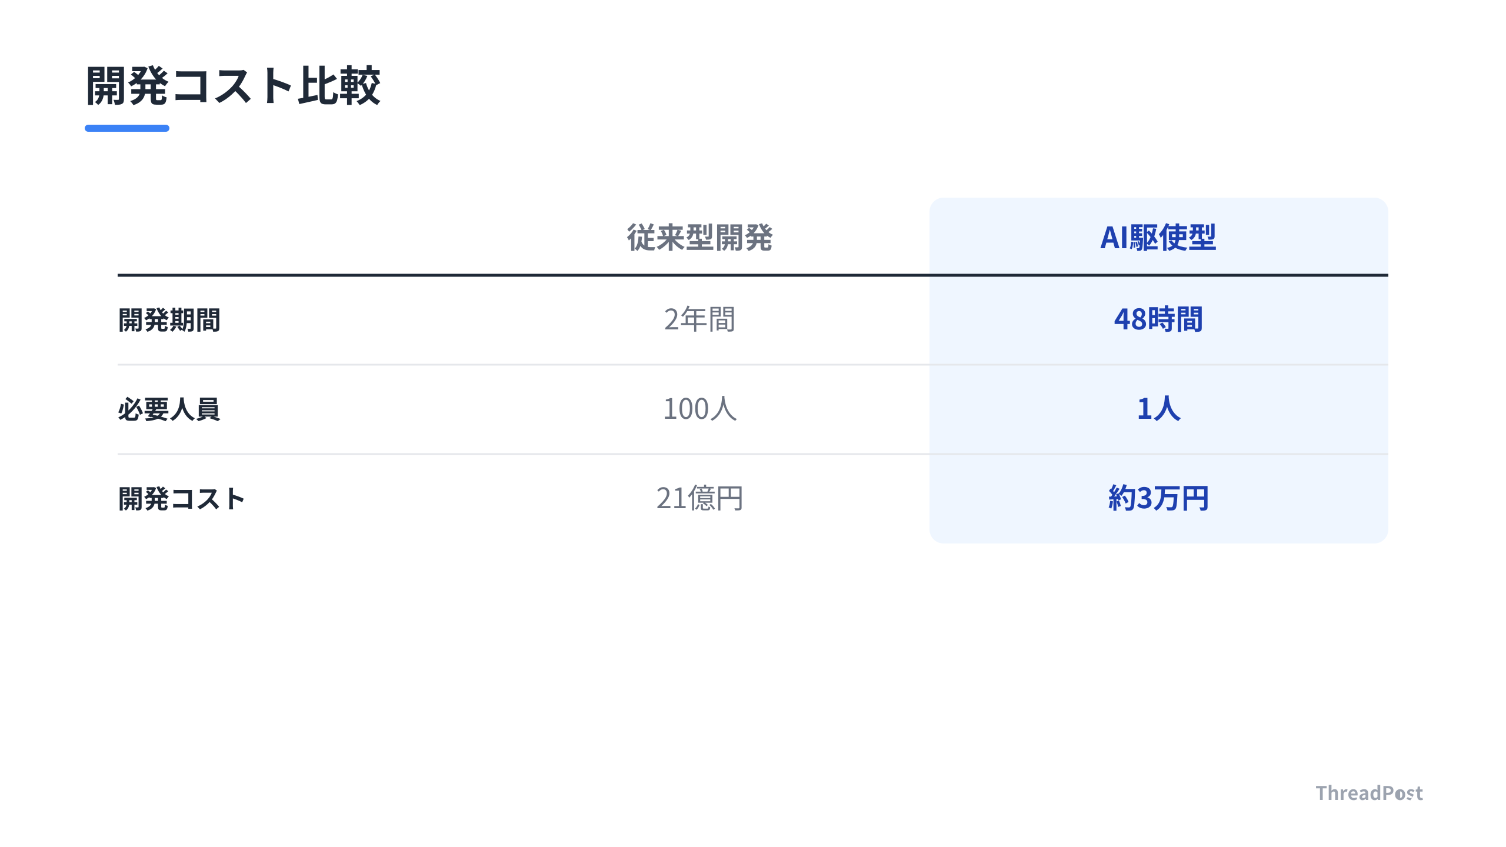Image resolution: width=1506 pixels, height=847 pixels.
Task: Click the 開発期間 row label
Action: tap(169, 320)
